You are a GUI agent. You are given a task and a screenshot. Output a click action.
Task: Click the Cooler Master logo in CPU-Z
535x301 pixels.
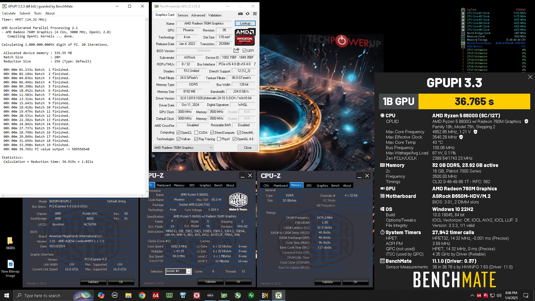click(x=238, y=202)
